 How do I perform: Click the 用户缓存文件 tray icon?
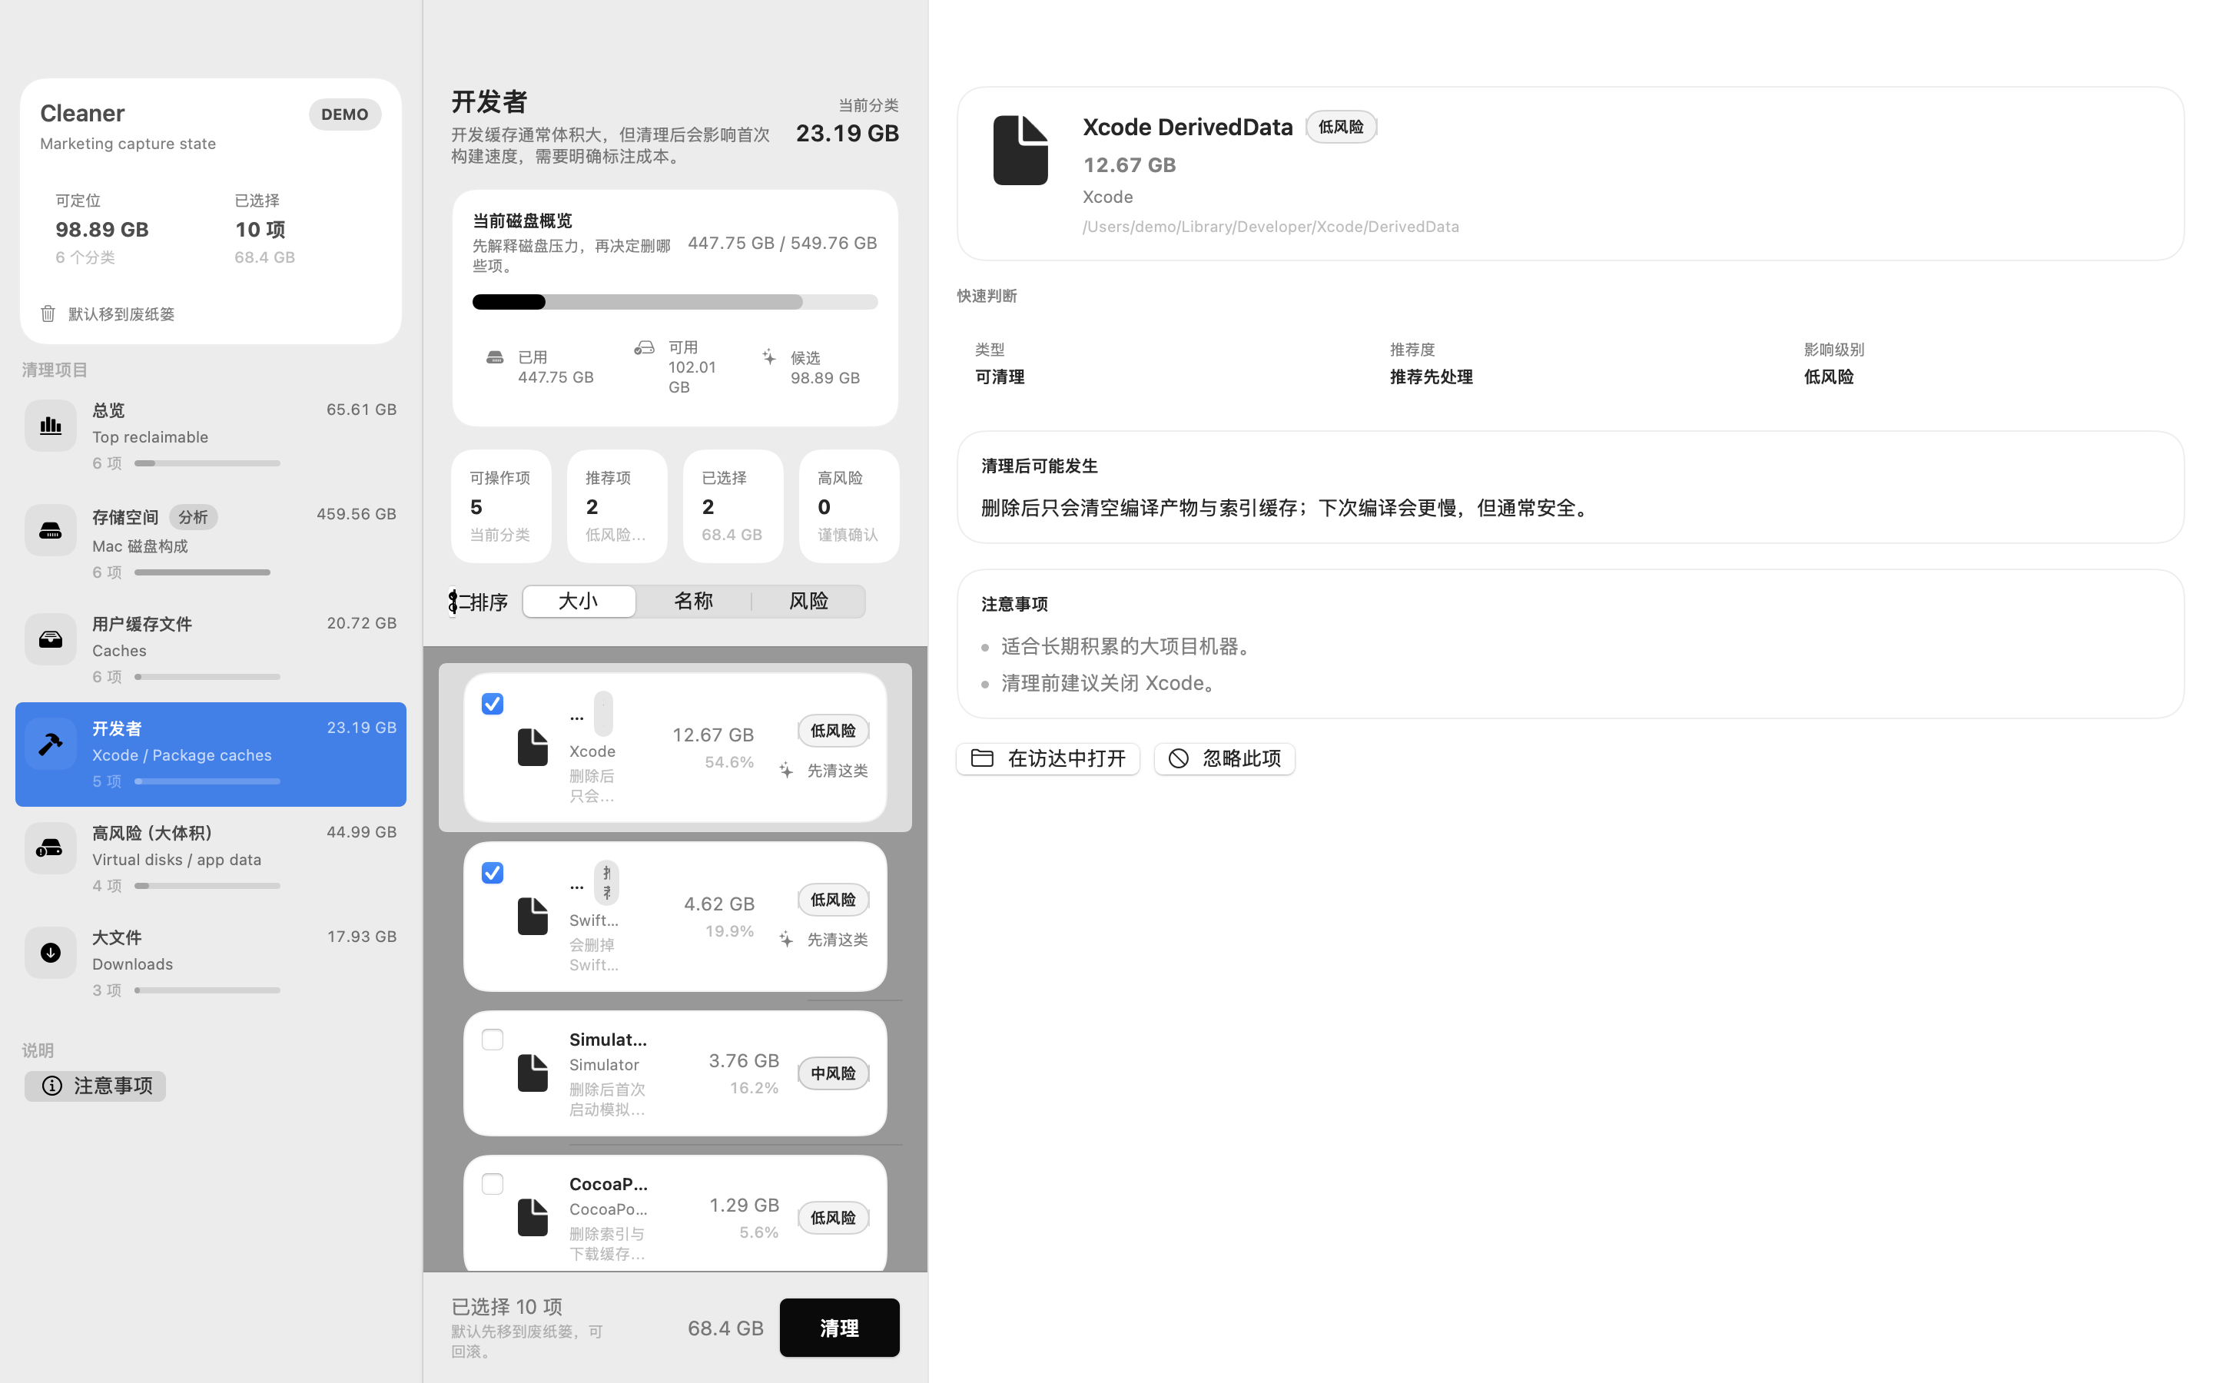point(50,638)
